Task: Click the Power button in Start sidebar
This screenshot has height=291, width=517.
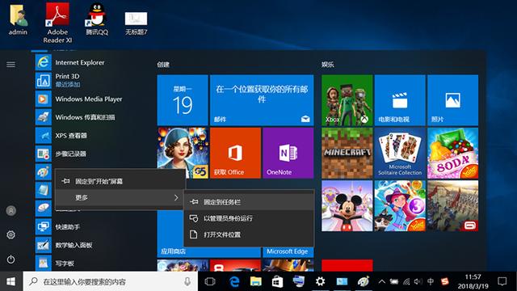Action: (11, 259)
